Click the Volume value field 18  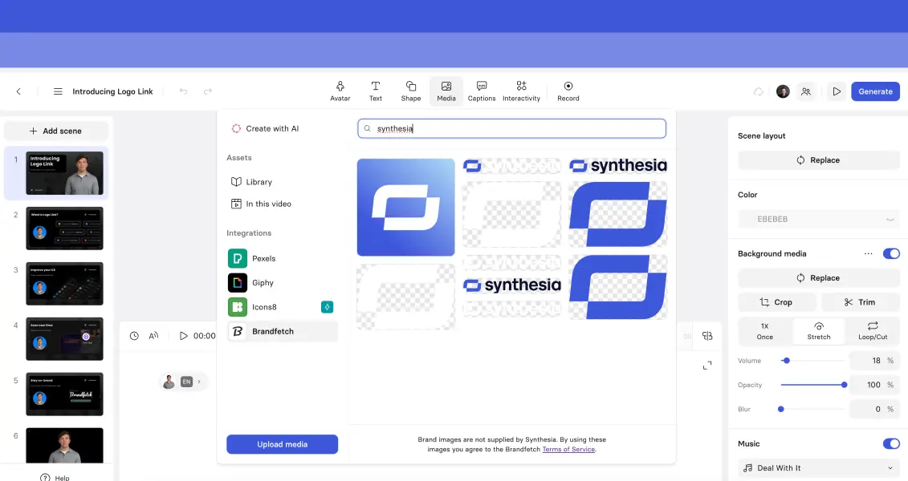pyautogui.click(x=873, y=361)
